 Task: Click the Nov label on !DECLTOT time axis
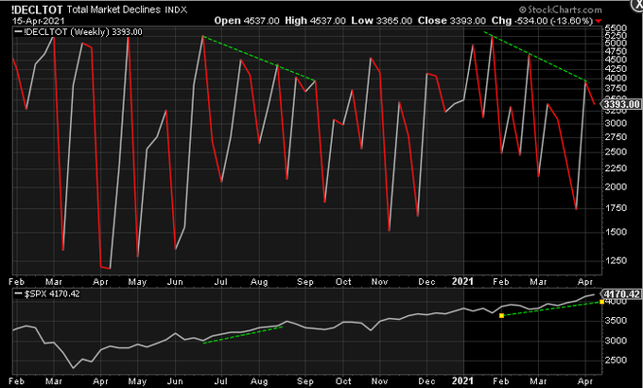(379, 282)
